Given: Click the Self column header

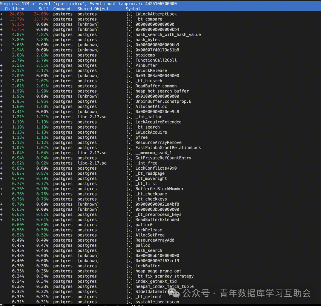Looking at the screenshot, I should 44,9.
